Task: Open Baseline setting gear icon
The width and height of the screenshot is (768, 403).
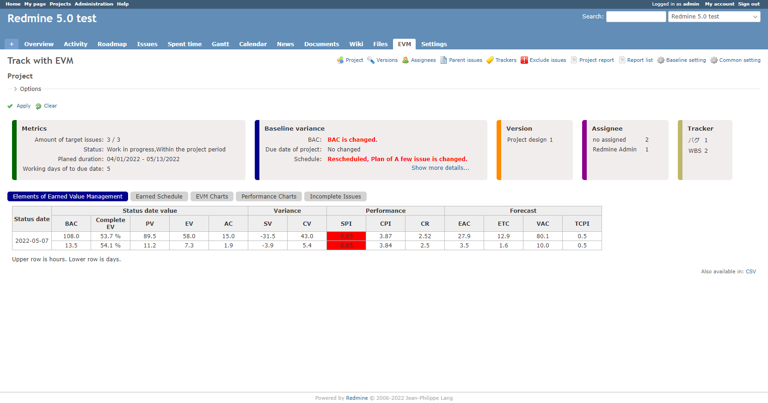Action: (661, 60)
